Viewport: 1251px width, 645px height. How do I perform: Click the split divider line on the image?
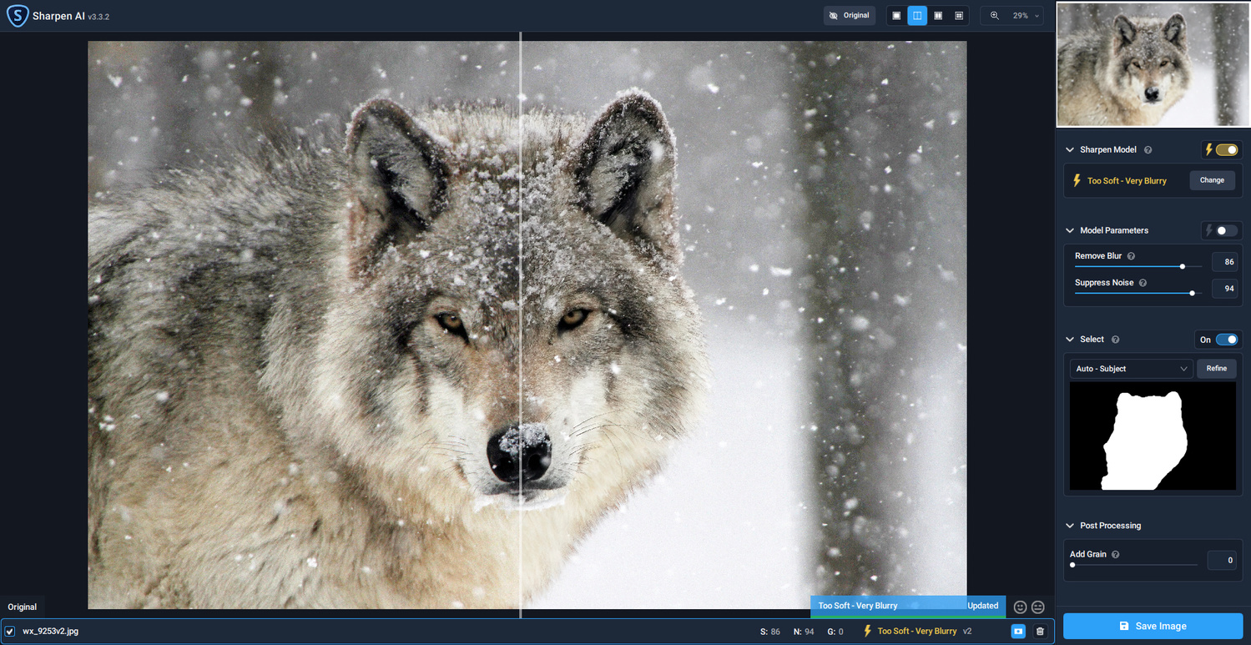(521, 325)
